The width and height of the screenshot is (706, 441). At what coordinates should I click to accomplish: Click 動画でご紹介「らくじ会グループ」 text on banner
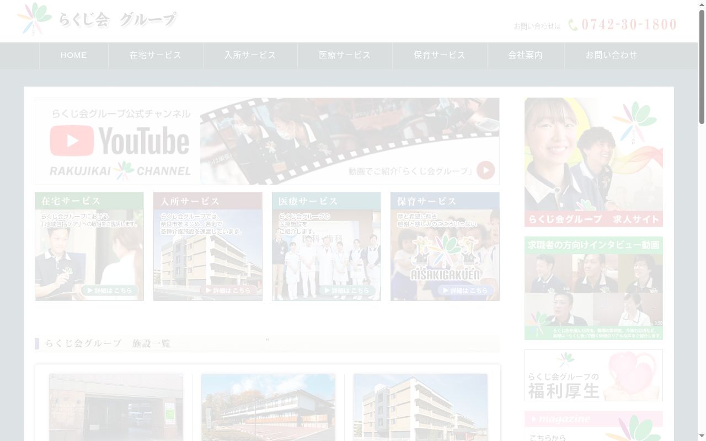pos(410,171)
